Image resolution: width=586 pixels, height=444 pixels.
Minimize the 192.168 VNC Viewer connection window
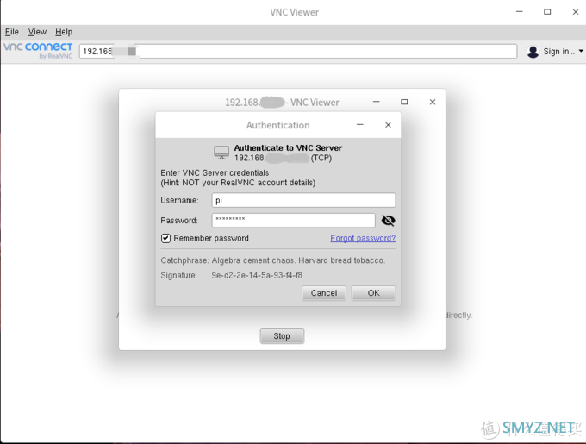click(x=376, y=102)
